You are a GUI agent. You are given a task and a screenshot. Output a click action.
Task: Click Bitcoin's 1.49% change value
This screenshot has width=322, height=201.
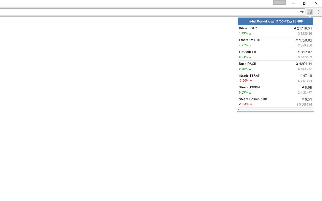coord(243,33)
